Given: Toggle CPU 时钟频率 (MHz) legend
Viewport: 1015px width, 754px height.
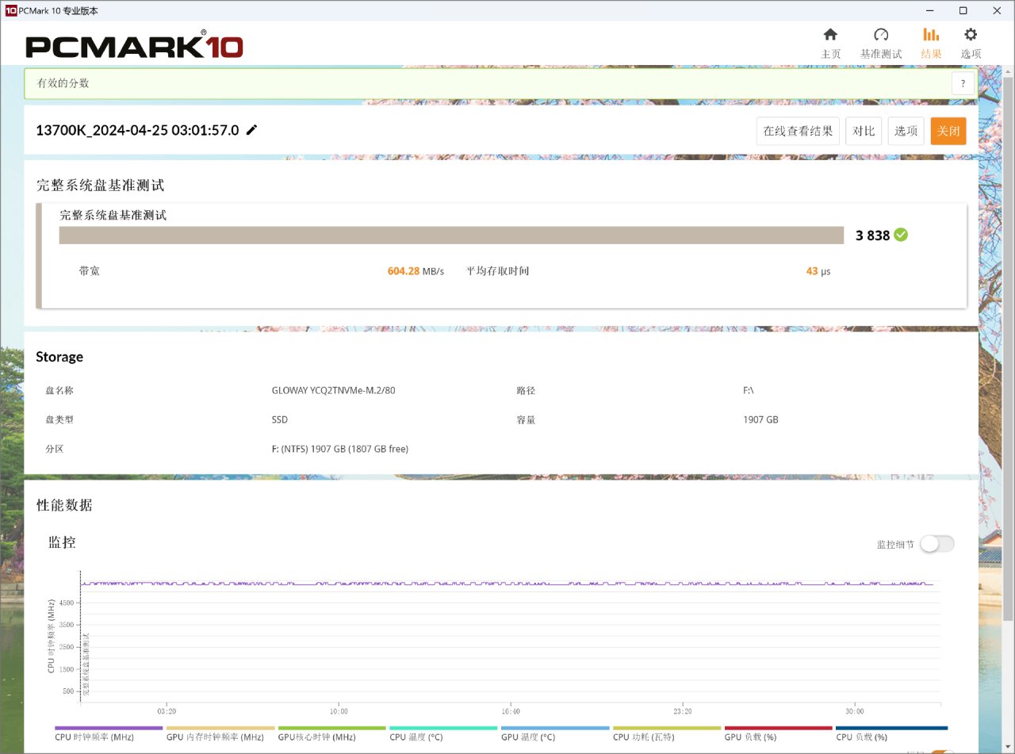Looking at the screenshot, I should (109, 733).
